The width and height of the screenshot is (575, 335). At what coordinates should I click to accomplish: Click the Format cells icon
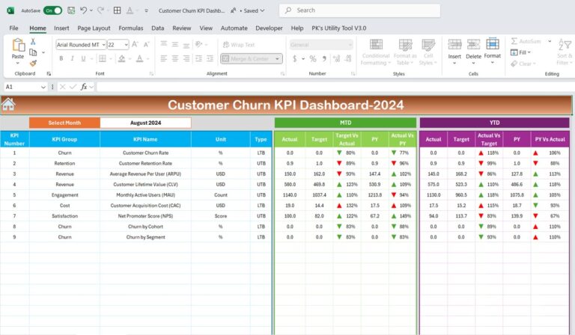click(493, 44)
